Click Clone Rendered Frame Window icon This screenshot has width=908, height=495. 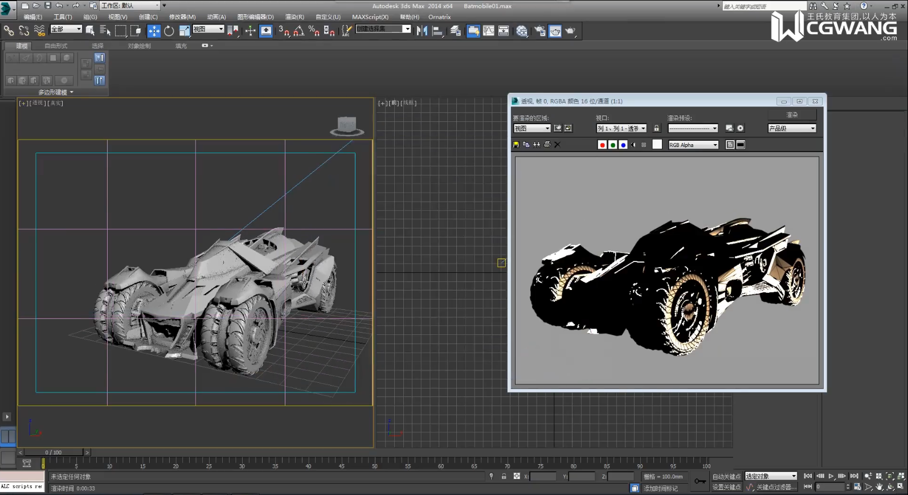tap(537, 145)
